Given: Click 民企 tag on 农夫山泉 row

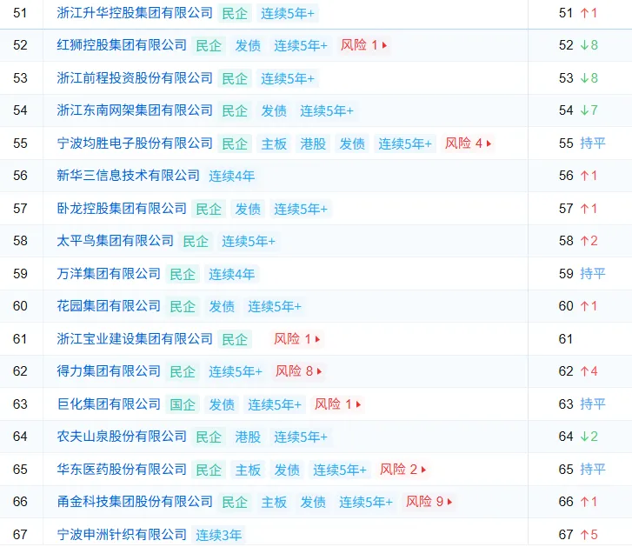Looking at the screenshot, I should tap(209, 437).
